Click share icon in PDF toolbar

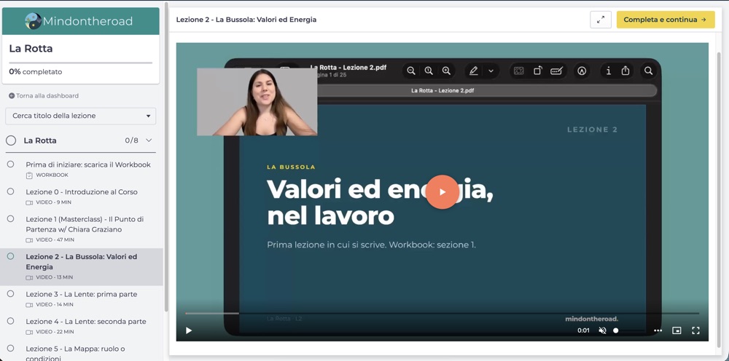pyautogui.click(x=625, y=71)
